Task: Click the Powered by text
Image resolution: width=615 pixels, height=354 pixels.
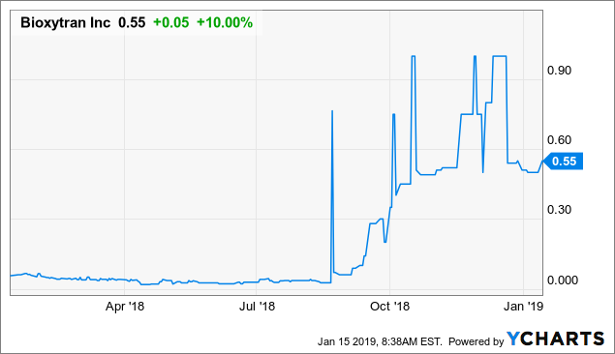Action: [x=476, y=341]
